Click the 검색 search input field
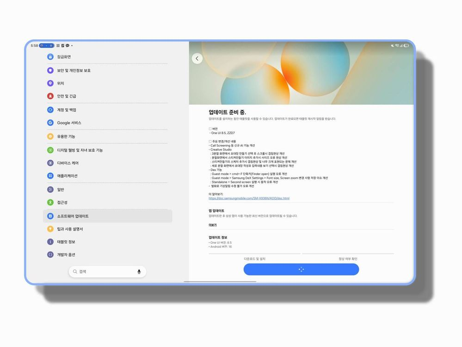This screenshot has height=347, width=462. click(x=104, y=271)
